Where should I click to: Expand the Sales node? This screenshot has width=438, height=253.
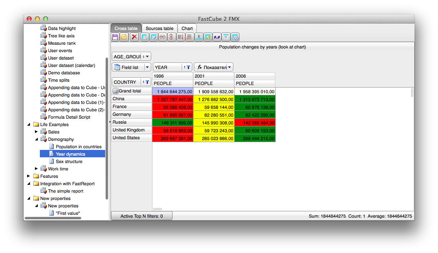click(36, 132)
